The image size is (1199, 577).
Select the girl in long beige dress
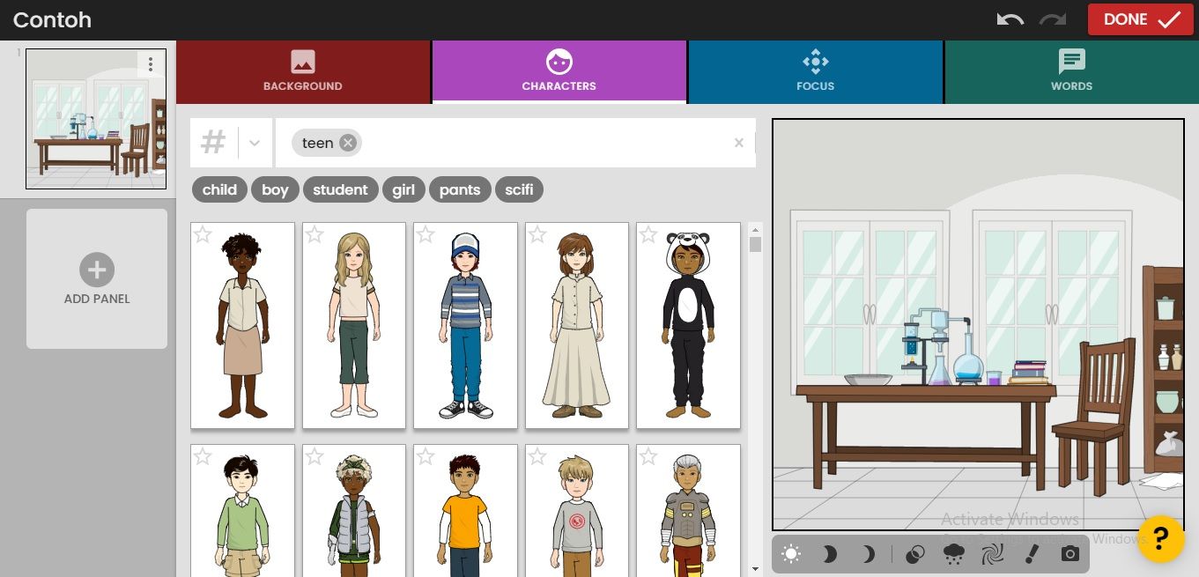(x=577, y=326)
